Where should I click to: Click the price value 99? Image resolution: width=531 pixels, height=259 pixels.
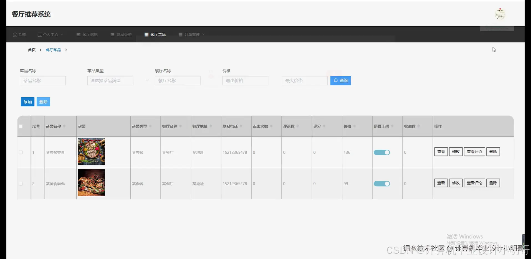click(346, 184)
